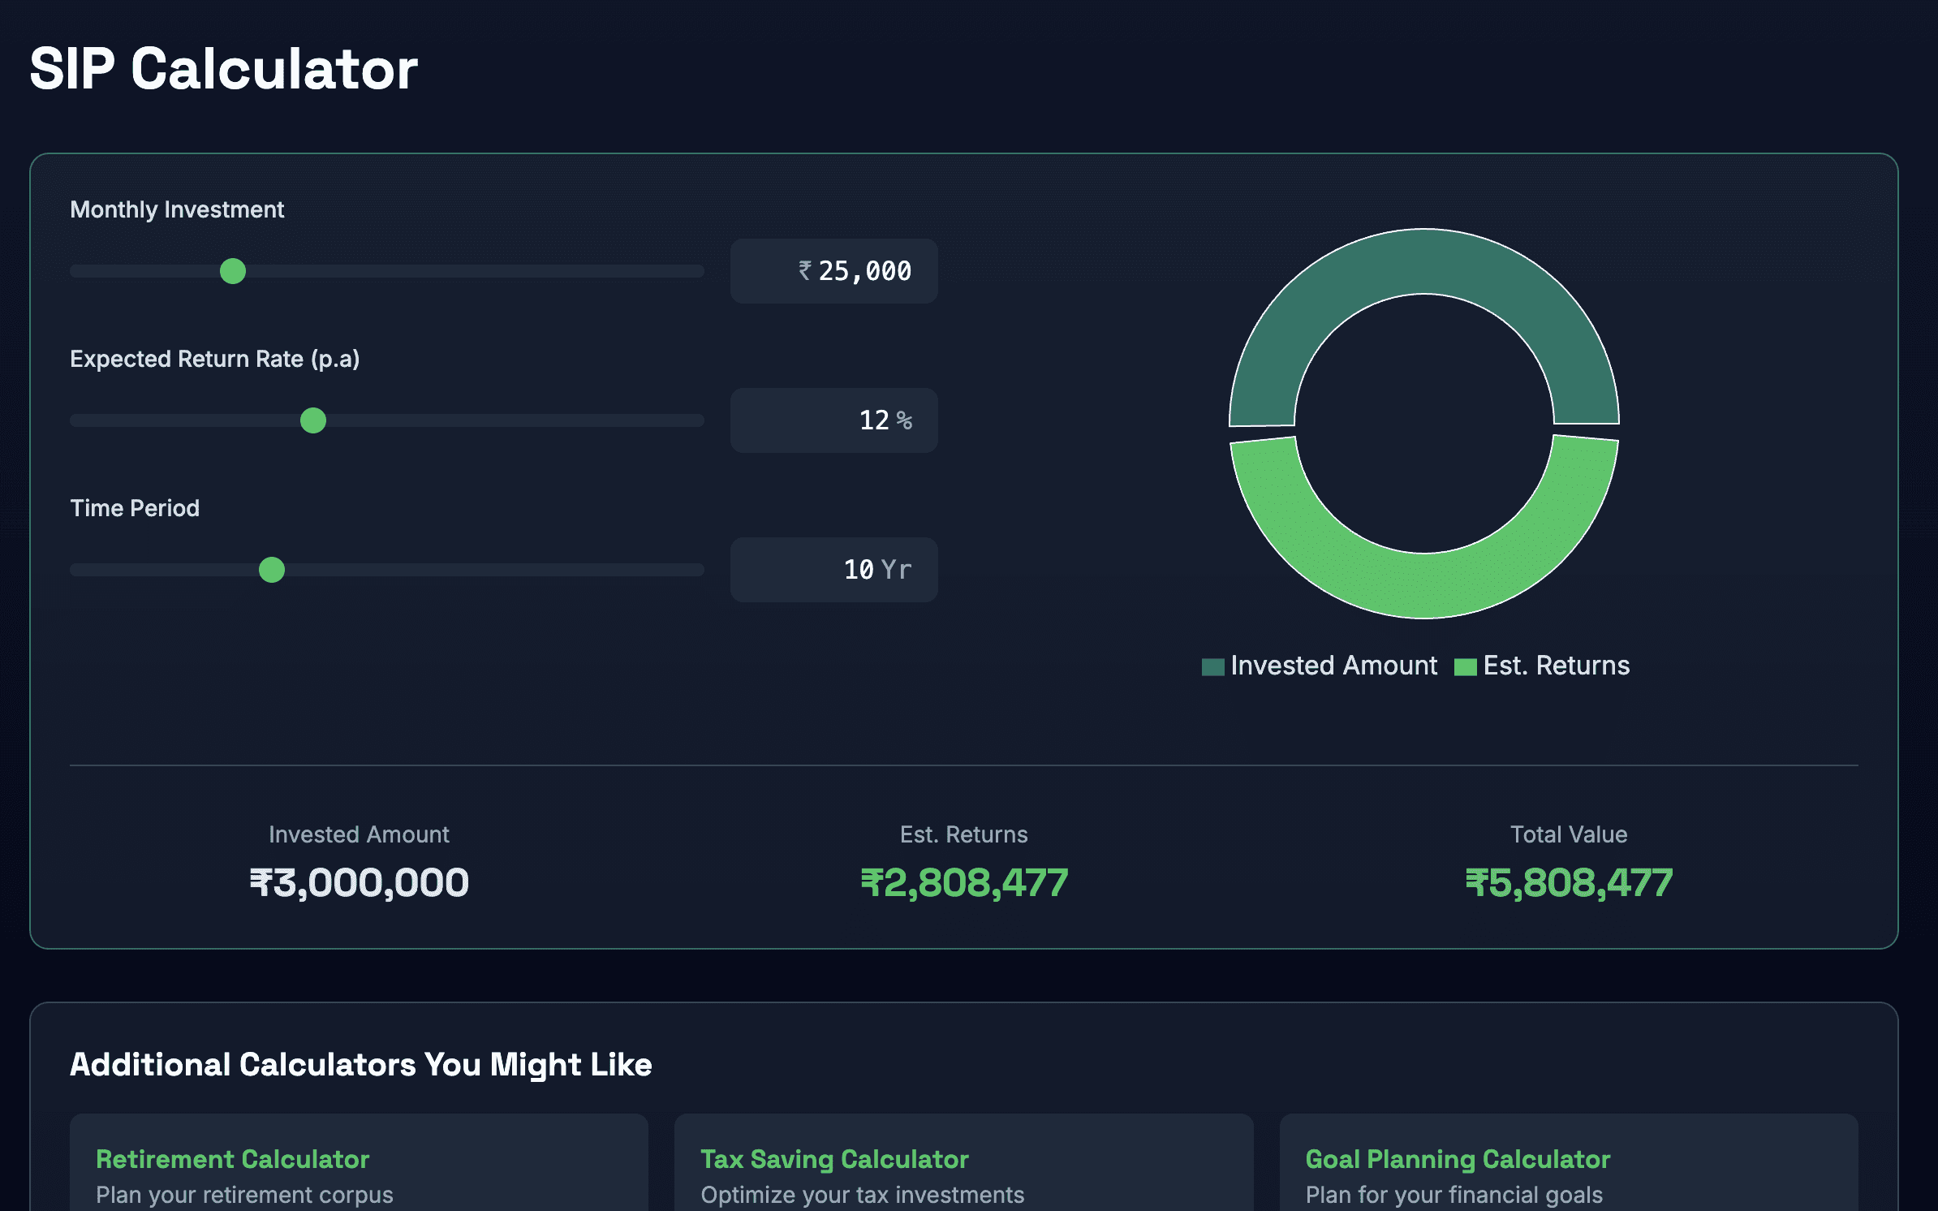Open the Tax Saving Calculator link
The height and width of the screenshot is (1211, 1938).
834,1159
